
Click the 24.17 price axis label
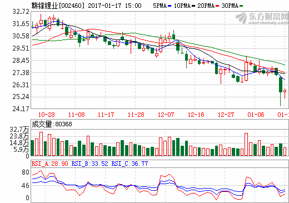21,109
